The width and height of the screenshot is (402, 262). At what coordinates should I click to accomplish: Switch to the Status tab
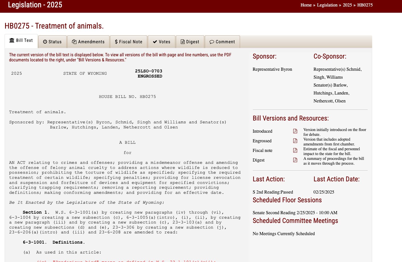(x=52, y=42)
